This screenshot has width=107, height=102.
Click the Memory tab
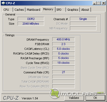coord(48,9)
